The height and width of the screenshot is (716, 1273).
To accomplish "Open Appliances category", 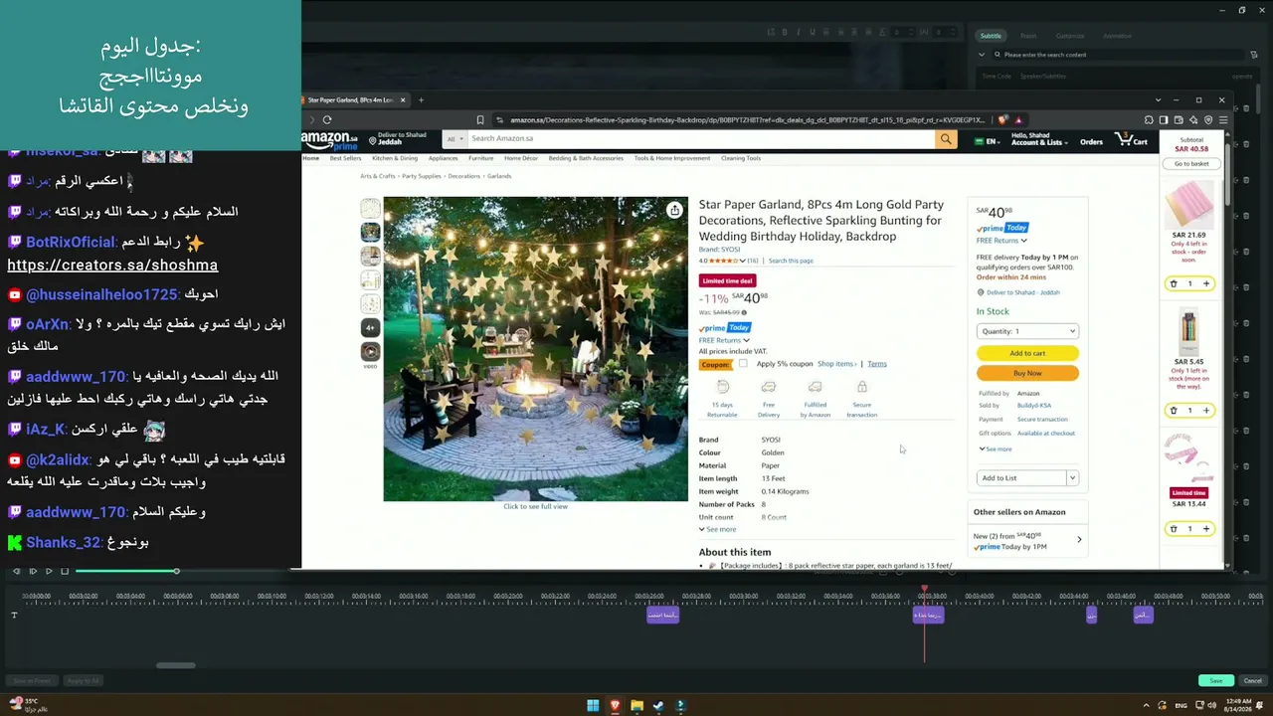I will point(444,158).
